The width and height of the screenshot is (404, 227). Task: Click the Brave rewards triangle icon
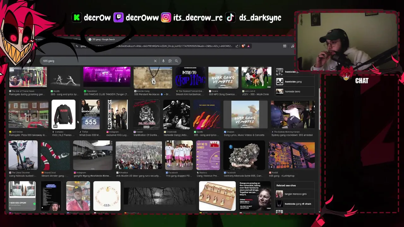pos(248,46)
